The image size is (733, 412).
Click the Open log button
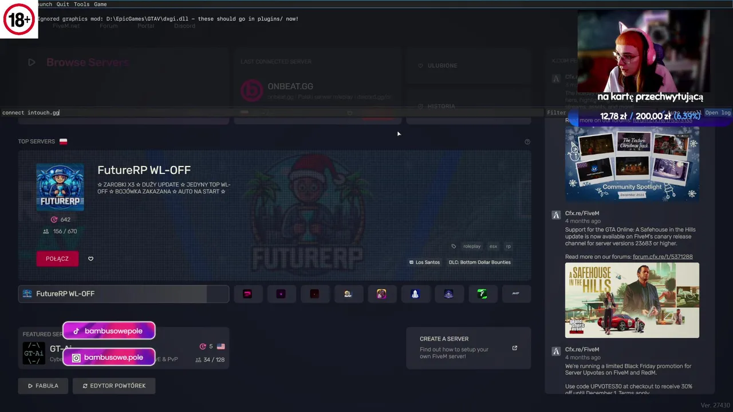click(718, 113)
